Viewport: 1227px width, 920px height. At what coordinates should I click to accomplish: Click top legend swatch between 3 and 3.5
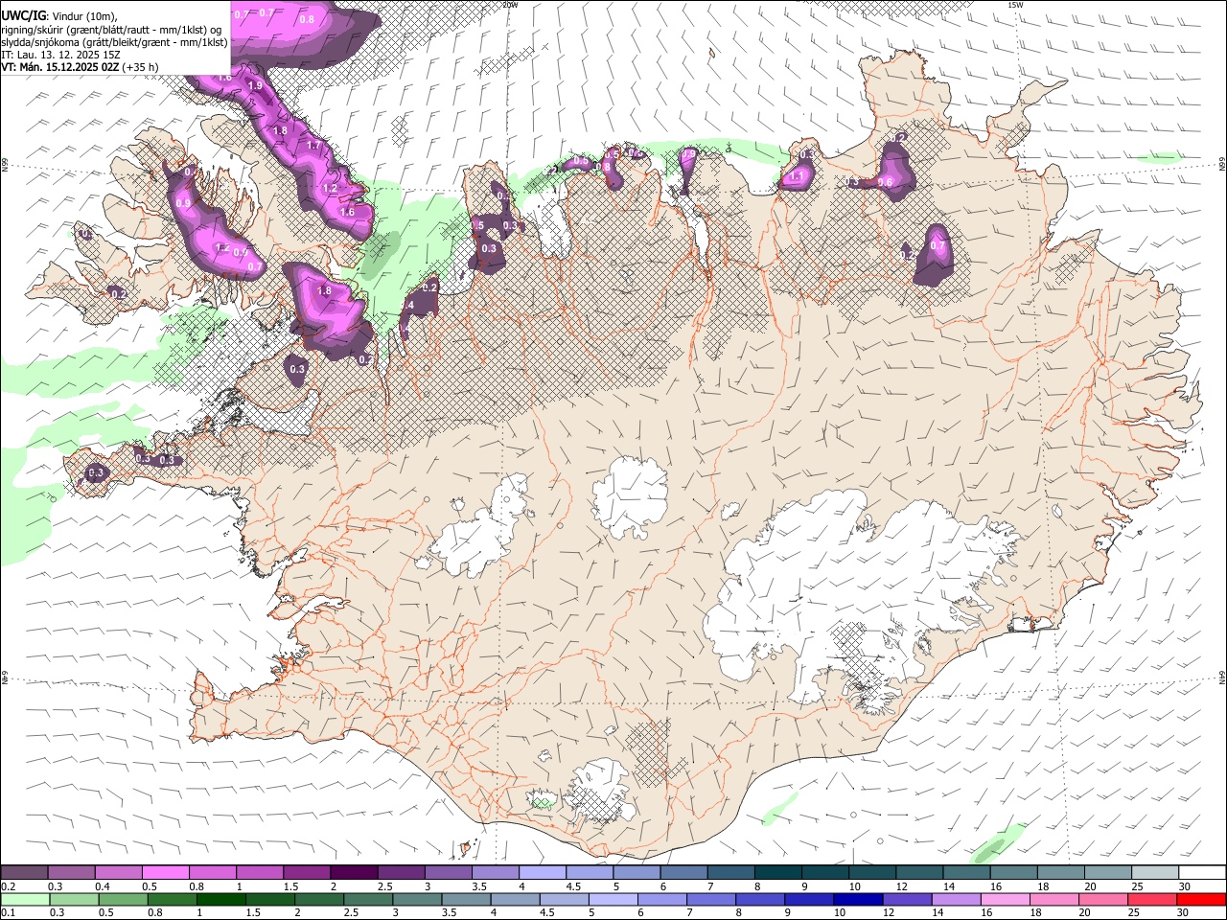[x=448, y=873]
